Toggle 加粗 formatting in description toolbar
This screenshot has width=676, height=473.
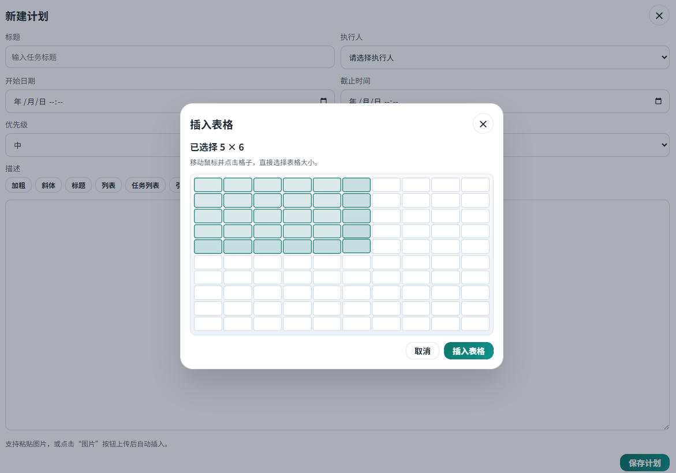click(x=18, y=185)
